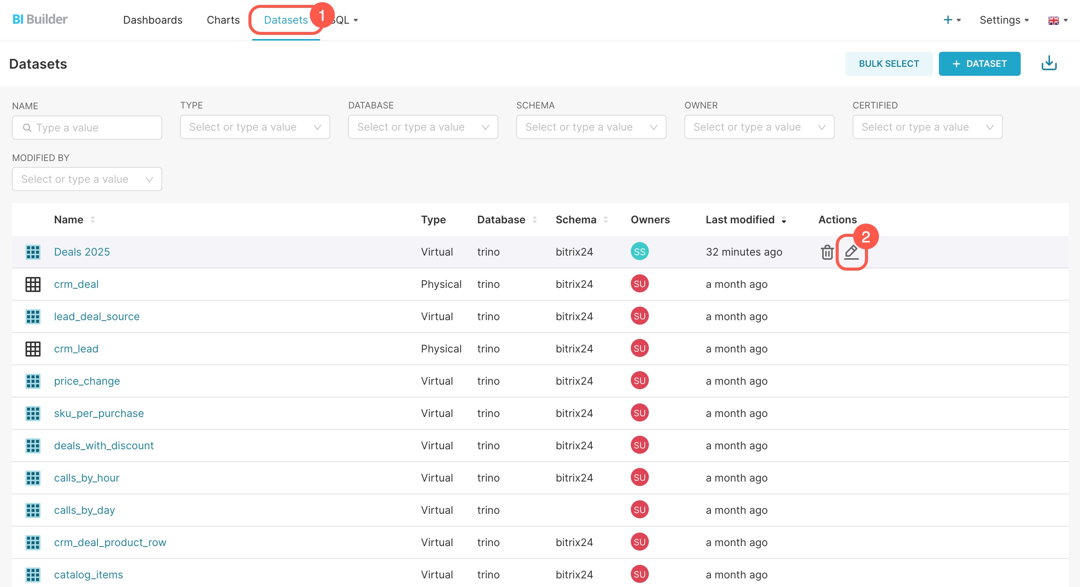The image size is (1080, 587).
Task: Open the lead_deal_source dataset link
Action: pyautogui.click(x=97, y=316)
